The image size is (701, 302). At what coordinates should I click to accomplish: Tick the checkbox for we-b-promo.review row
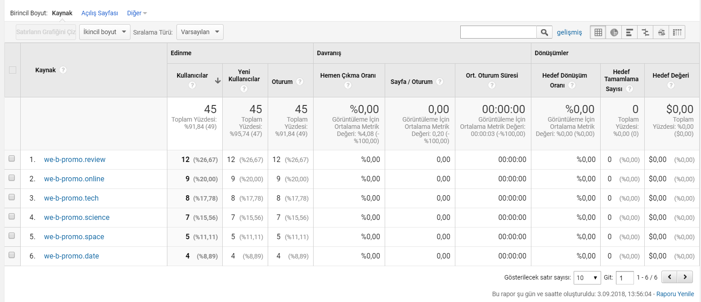pyautogui.click(x=12, y=158)
